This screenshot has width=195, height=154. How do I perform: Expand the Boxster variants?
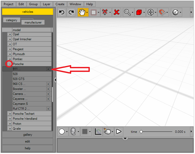(48, 89)
